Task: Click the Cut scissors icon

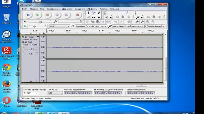Action: click(x=87, y=22)
